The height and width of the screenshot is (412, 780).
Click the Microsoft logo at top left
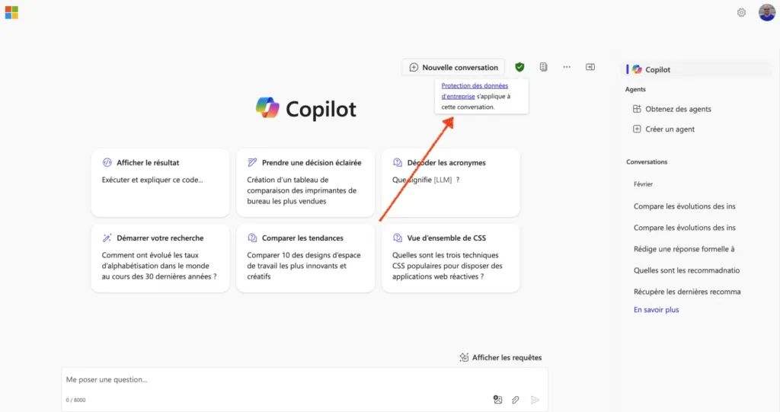tap(11, 12)
